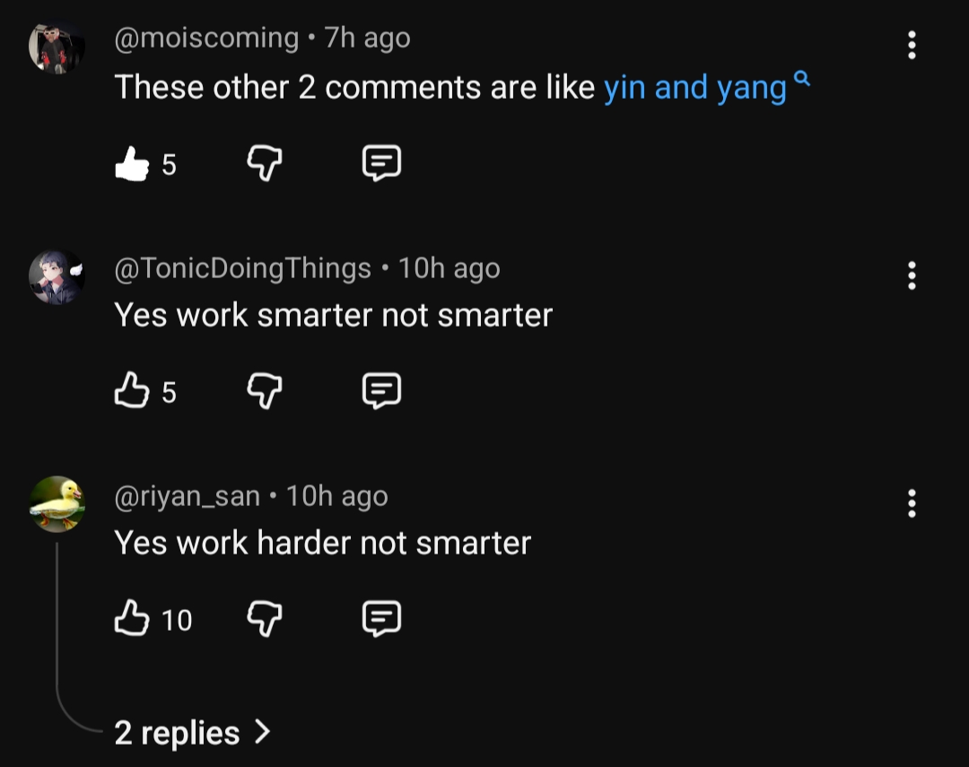
Task: Unlike the comment by @moiscoming
Action: coord(132,164)
